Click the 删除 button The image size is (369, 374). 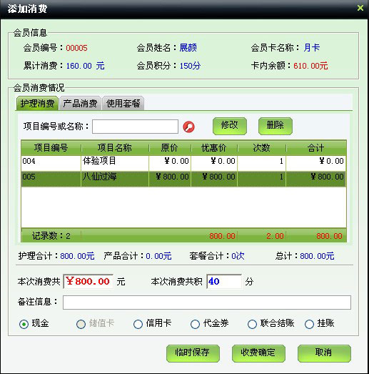pos(276,126)
